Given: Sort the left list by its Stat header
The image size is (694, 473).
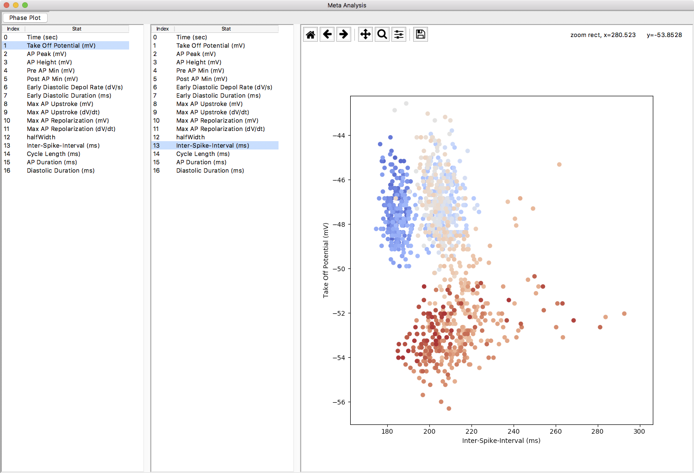Looking at the screenshot, I should [x=77, y=29].
